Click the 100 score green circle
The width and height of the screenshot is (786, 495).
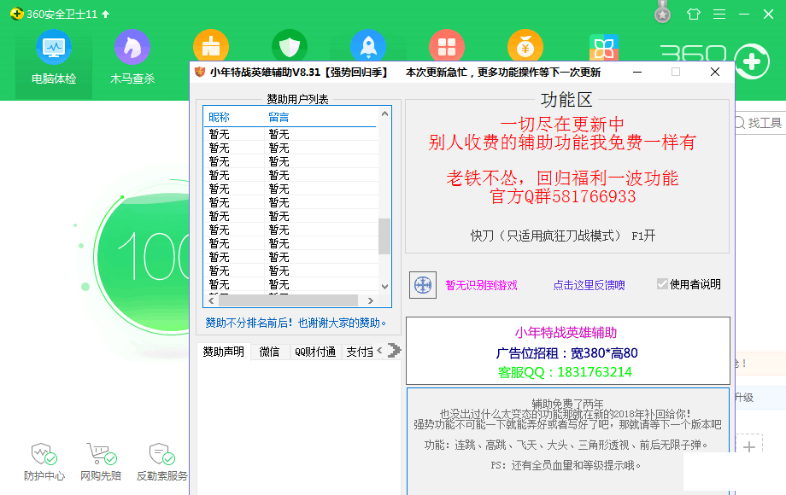pos(143,256)
